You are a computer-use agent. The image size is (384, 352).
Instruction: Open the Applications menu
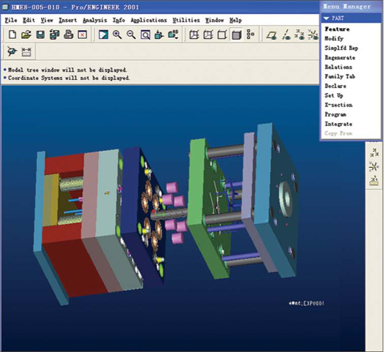point(148,20)
